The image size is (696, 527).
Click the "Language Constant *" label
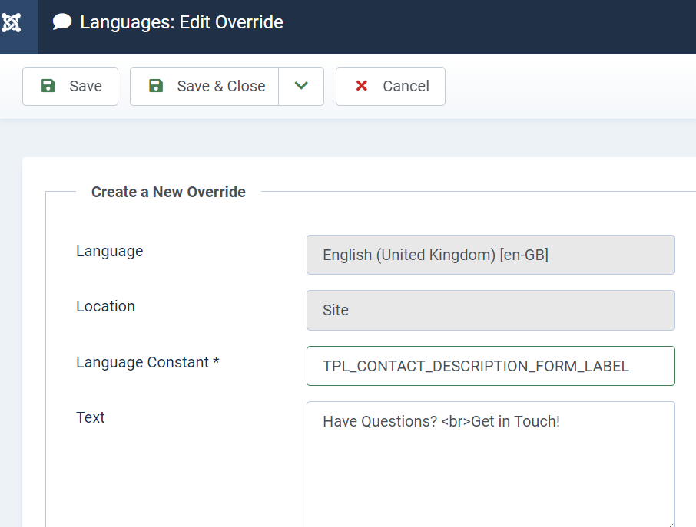click(147, 362)
